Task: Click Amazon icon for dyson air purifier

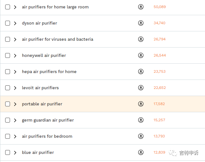Action: click(x=141, y=23)
